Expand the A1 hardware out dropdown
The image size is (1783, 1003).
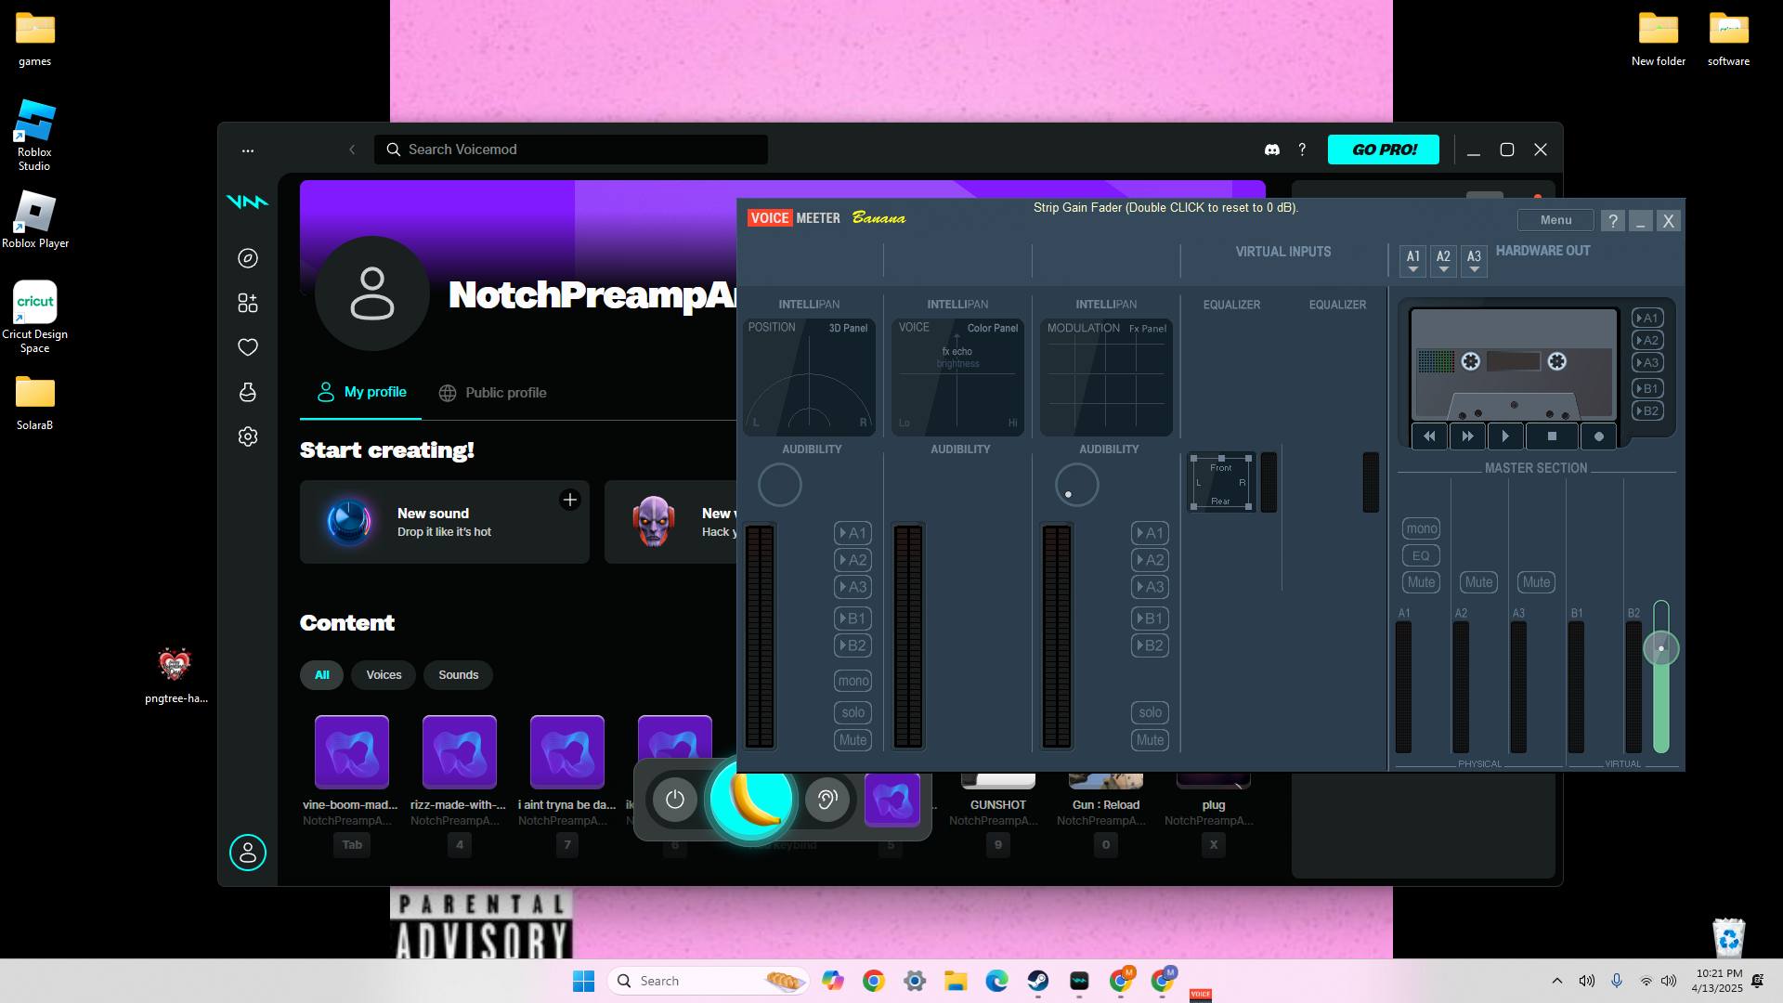(1412, 261)
